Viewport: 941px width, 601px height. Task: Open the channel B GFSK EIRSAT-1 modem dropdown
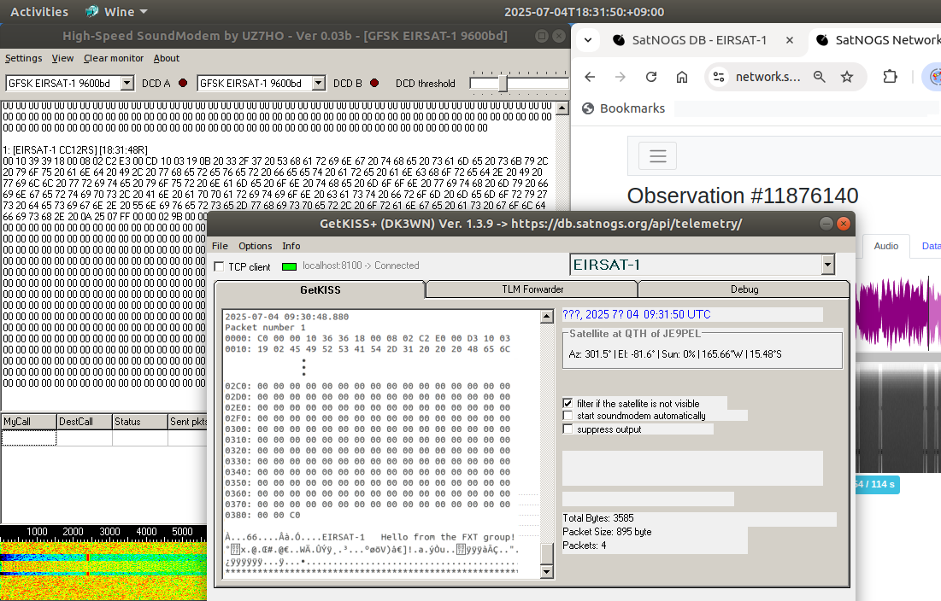[x=319, y=83]
